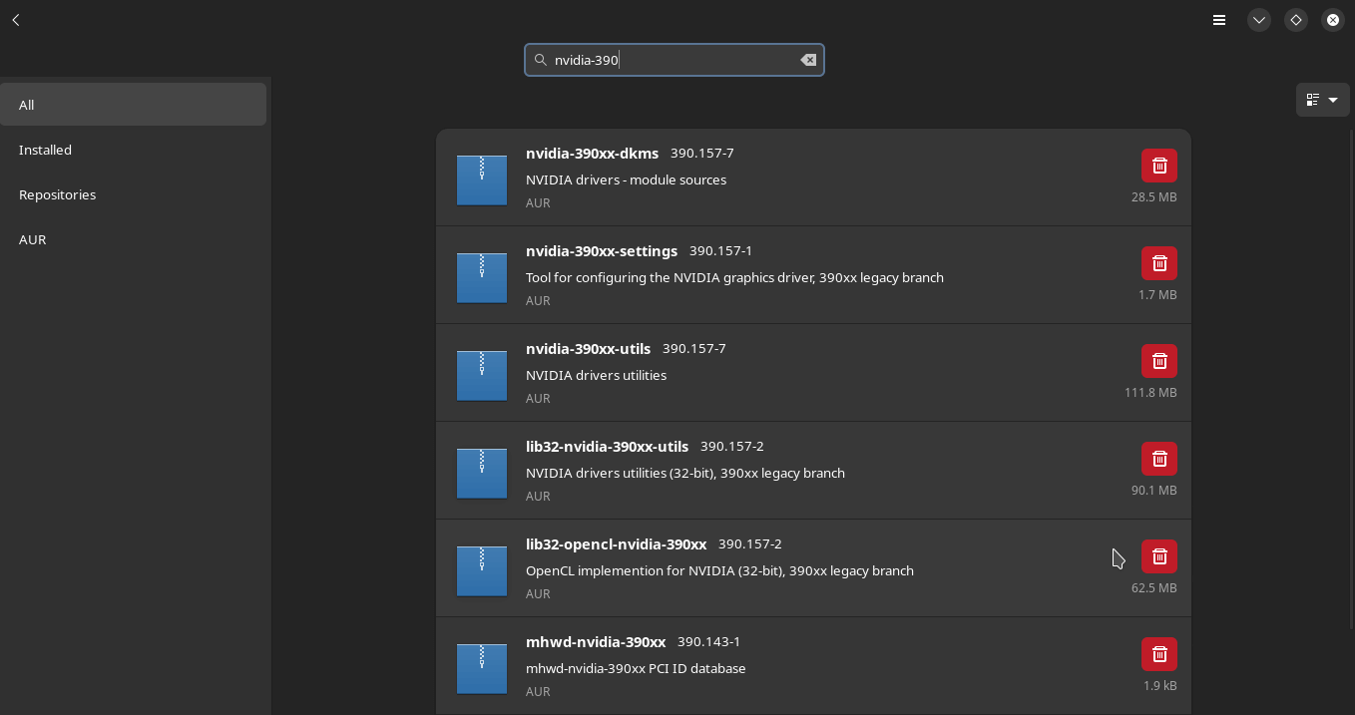Open nvidia-390xx-dkms package name
1355x715 pixels.
coord(592,154)
